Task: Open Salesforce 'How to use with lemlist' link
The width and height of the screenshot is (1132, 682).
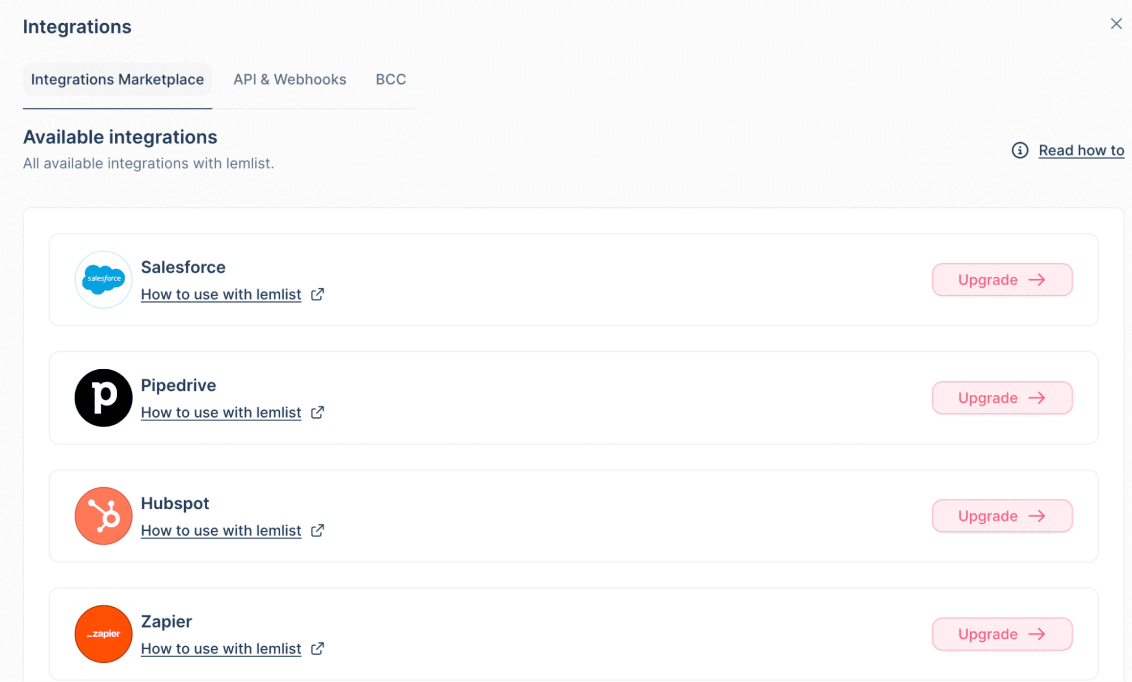Action: (221, 295)
